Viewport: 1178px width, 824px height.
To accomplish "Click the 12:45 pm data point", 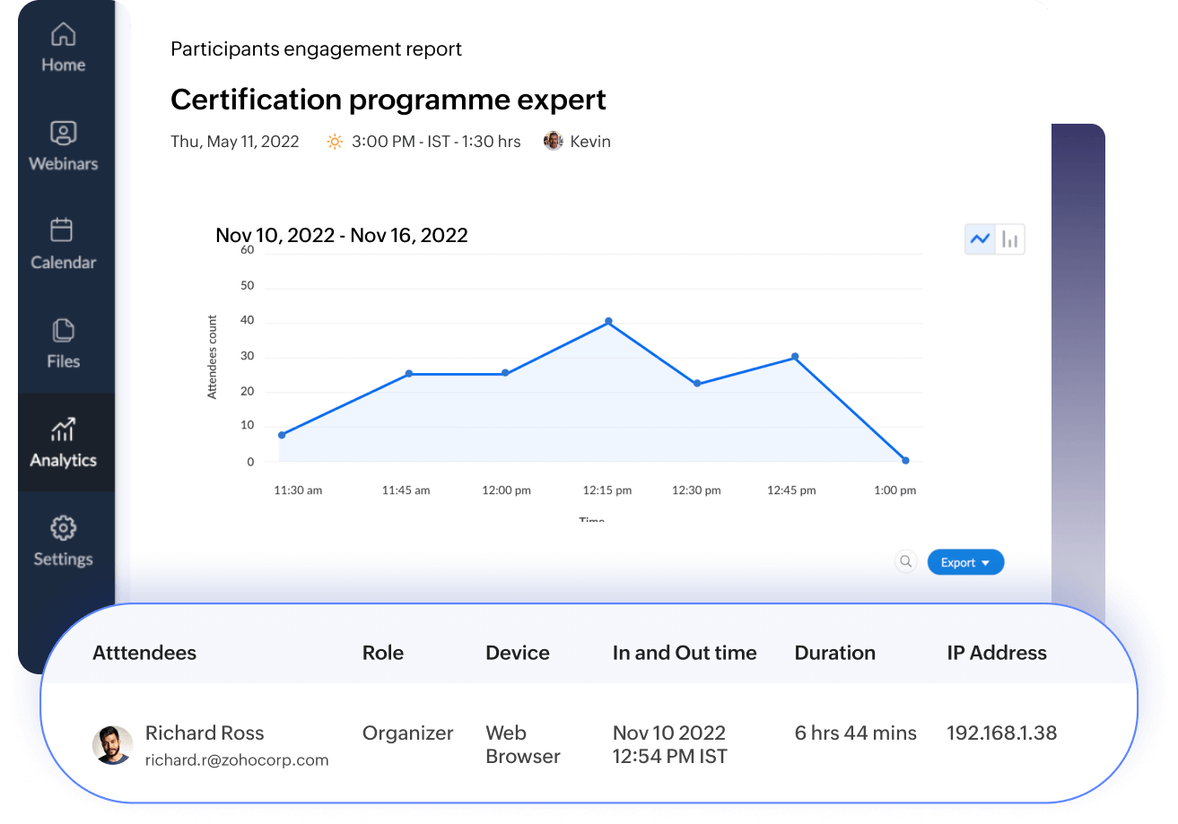I will [795, 357].
